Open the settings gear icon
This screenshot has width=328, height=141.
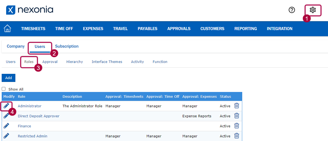[x=313, y=10]
